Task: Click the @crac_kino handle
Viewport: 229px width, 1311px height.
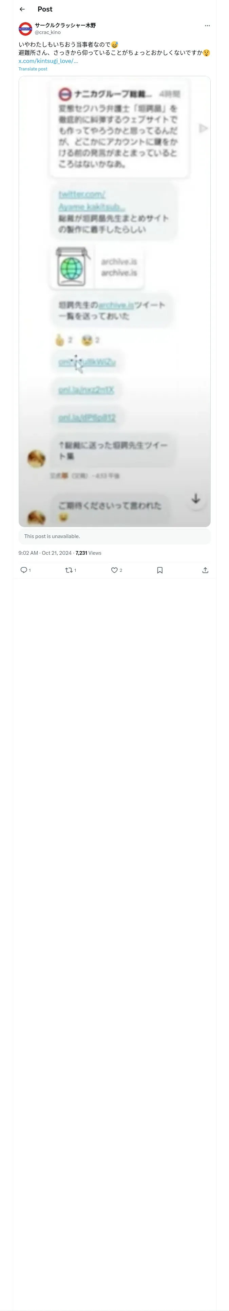Action: point(48,32)
